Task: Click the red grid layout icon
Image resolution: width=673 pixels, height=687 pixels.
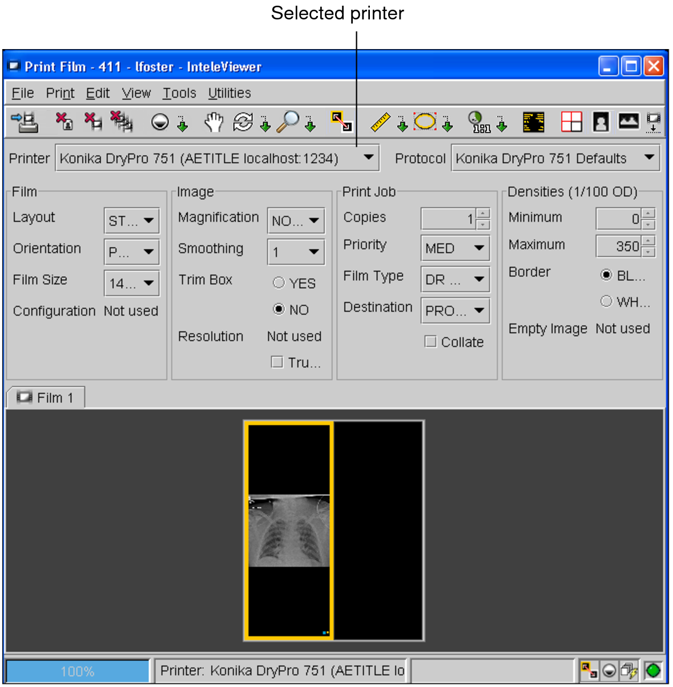Action: [x=571, y=122]
